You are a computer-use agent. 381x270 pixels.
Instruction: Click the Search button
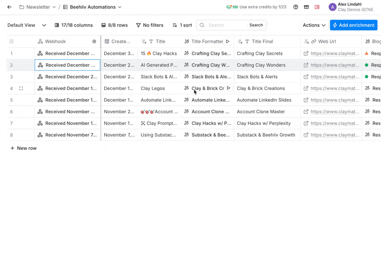click(256, 25)
